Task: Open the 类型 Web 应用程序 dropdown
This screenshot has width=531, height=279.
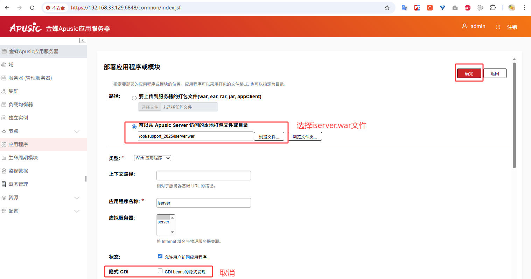Action: [x=153, y=158]
